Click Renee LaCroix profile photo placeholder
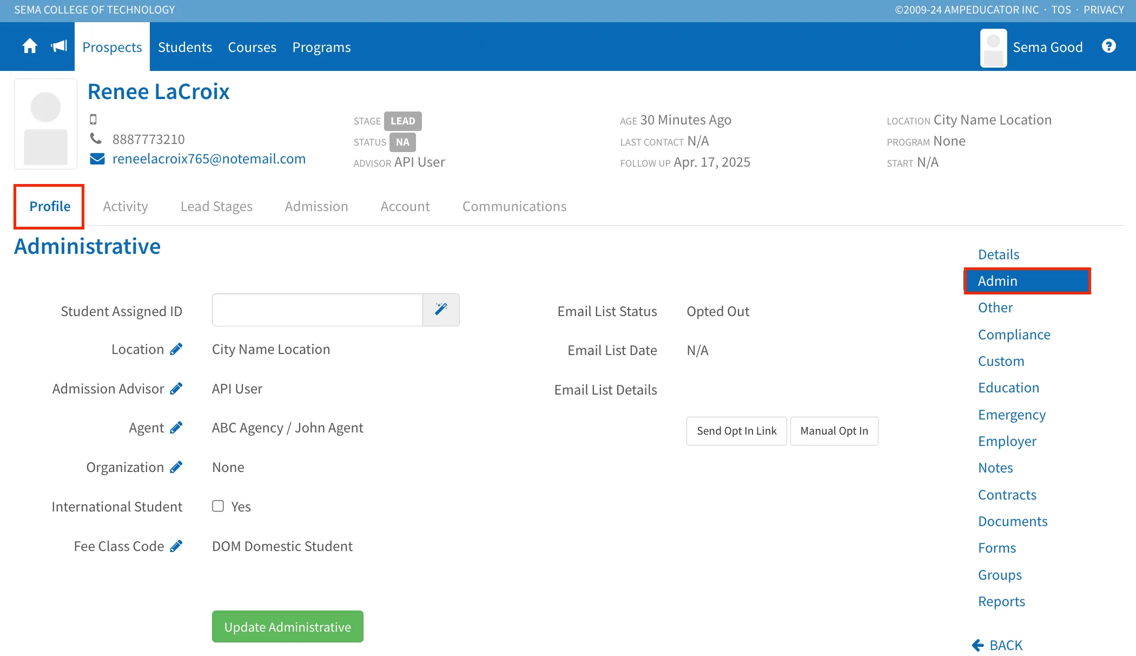Screen dimensions: 1136x656 [x=45, y=124]
